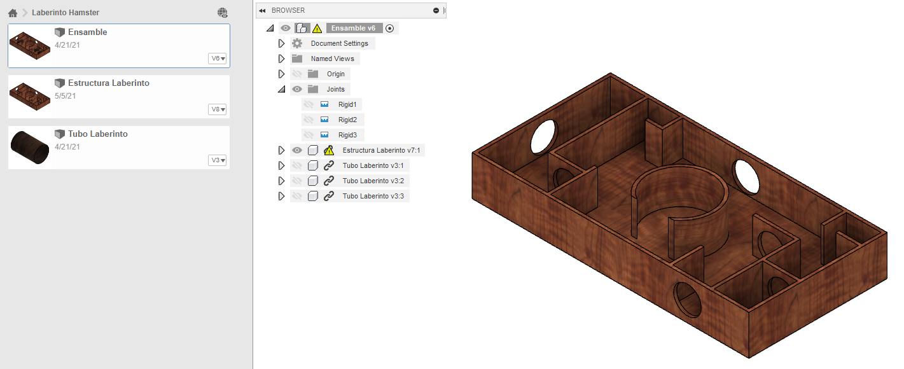The width and height of the screenshot is (904, 369).
Task: Click the round minus icon in BROWSER header
Action: pyautogui.click(x=436, y=11)
